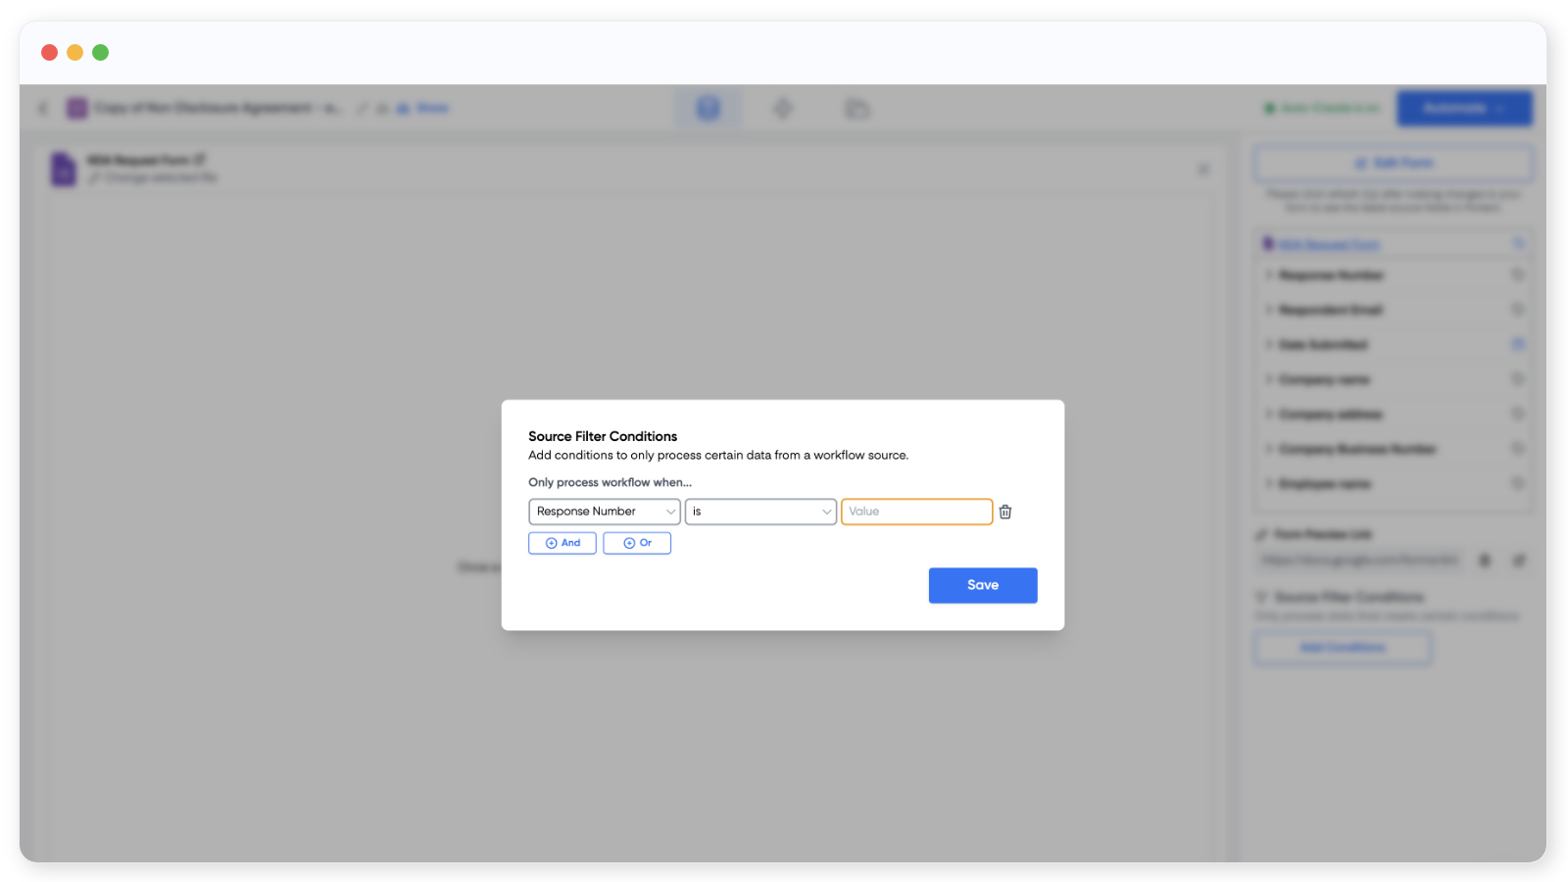Click the purple form file icon
The height and width of the screenshot is (882, 1568).
[x=64, y=169]
